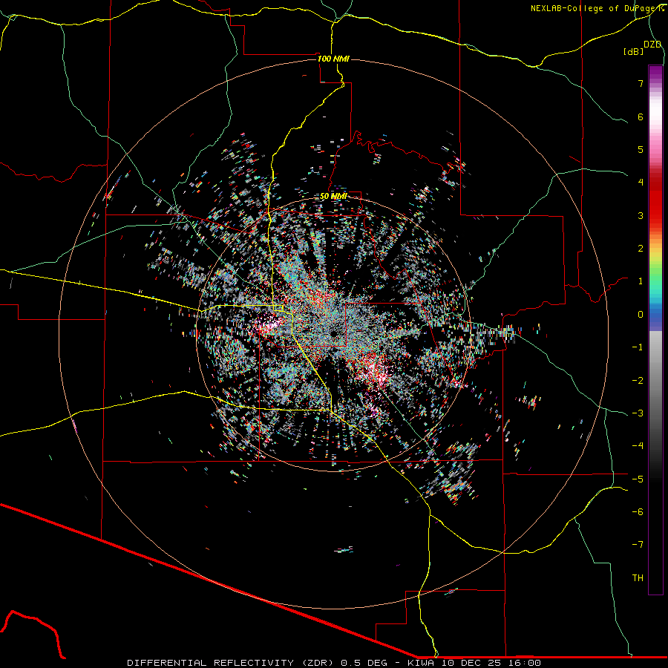The height and width of the screenshot is (668, 668).
Task: Click the -2 value on the color scale
Action: pos(638,381)
